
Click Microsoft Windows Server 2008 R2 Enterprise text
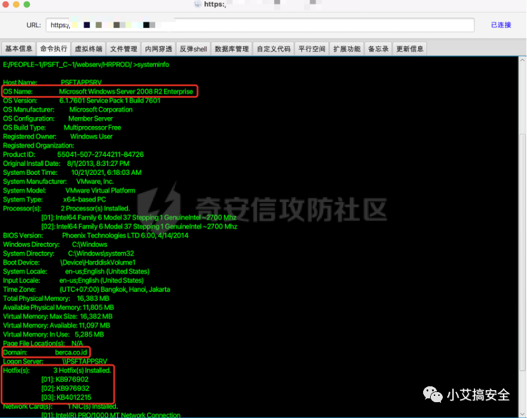(126, 91)
